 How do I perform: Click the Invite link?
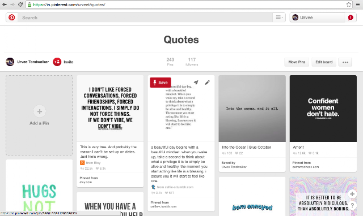tap(68, 62)
